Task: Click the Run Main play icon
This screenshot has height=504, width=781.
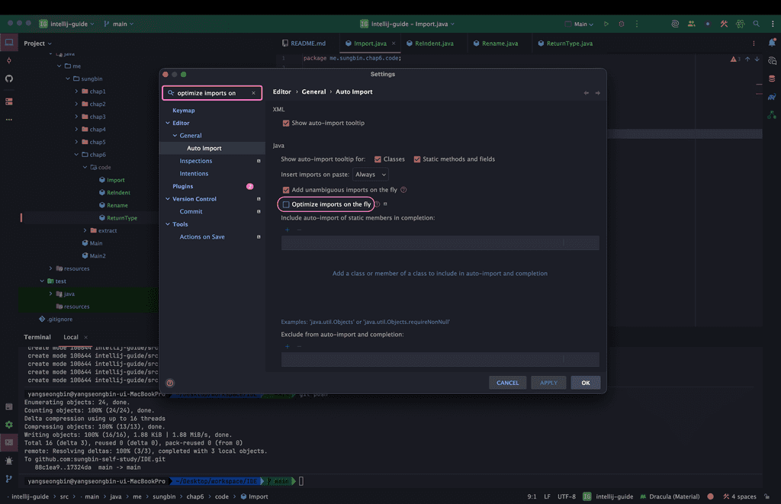Action: click(606, 24)
